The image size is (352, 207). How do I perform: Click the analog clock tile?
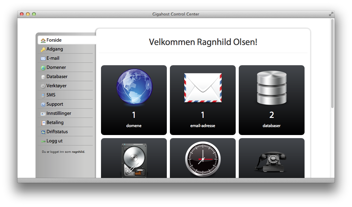coord(203,158)
